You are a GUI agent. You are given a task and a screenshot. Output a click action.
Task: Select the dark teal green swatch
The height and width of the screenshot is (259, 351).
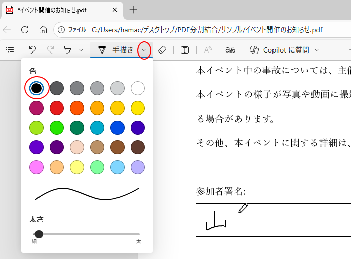pyautogui.click(x=77, y=128)
